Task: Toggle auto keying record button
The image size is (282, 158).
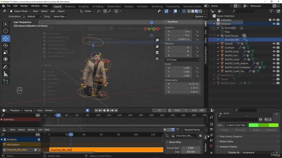Action: (87, 110)
